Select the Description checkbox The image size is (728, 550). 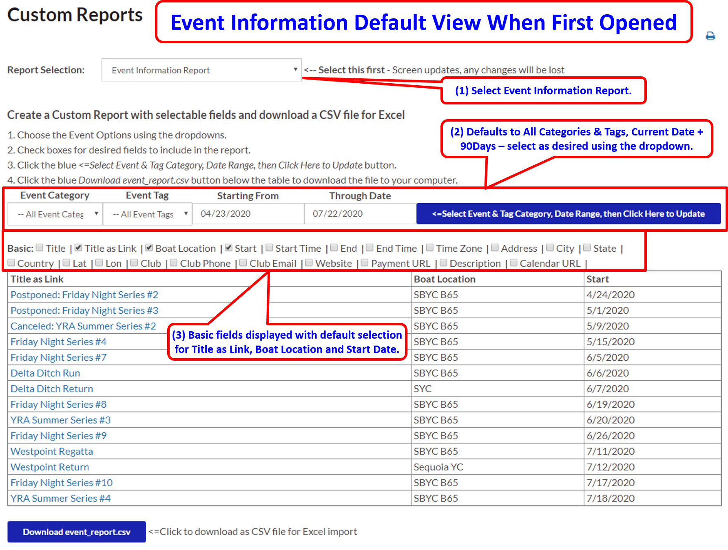click(x=443, y=263)
